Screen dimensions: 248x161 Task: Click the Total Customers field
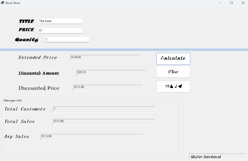click(104, 110)
